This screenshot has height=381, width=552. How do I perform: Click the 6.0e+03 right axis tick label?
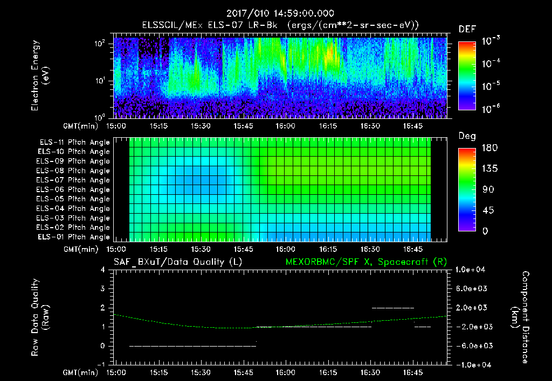472,289
